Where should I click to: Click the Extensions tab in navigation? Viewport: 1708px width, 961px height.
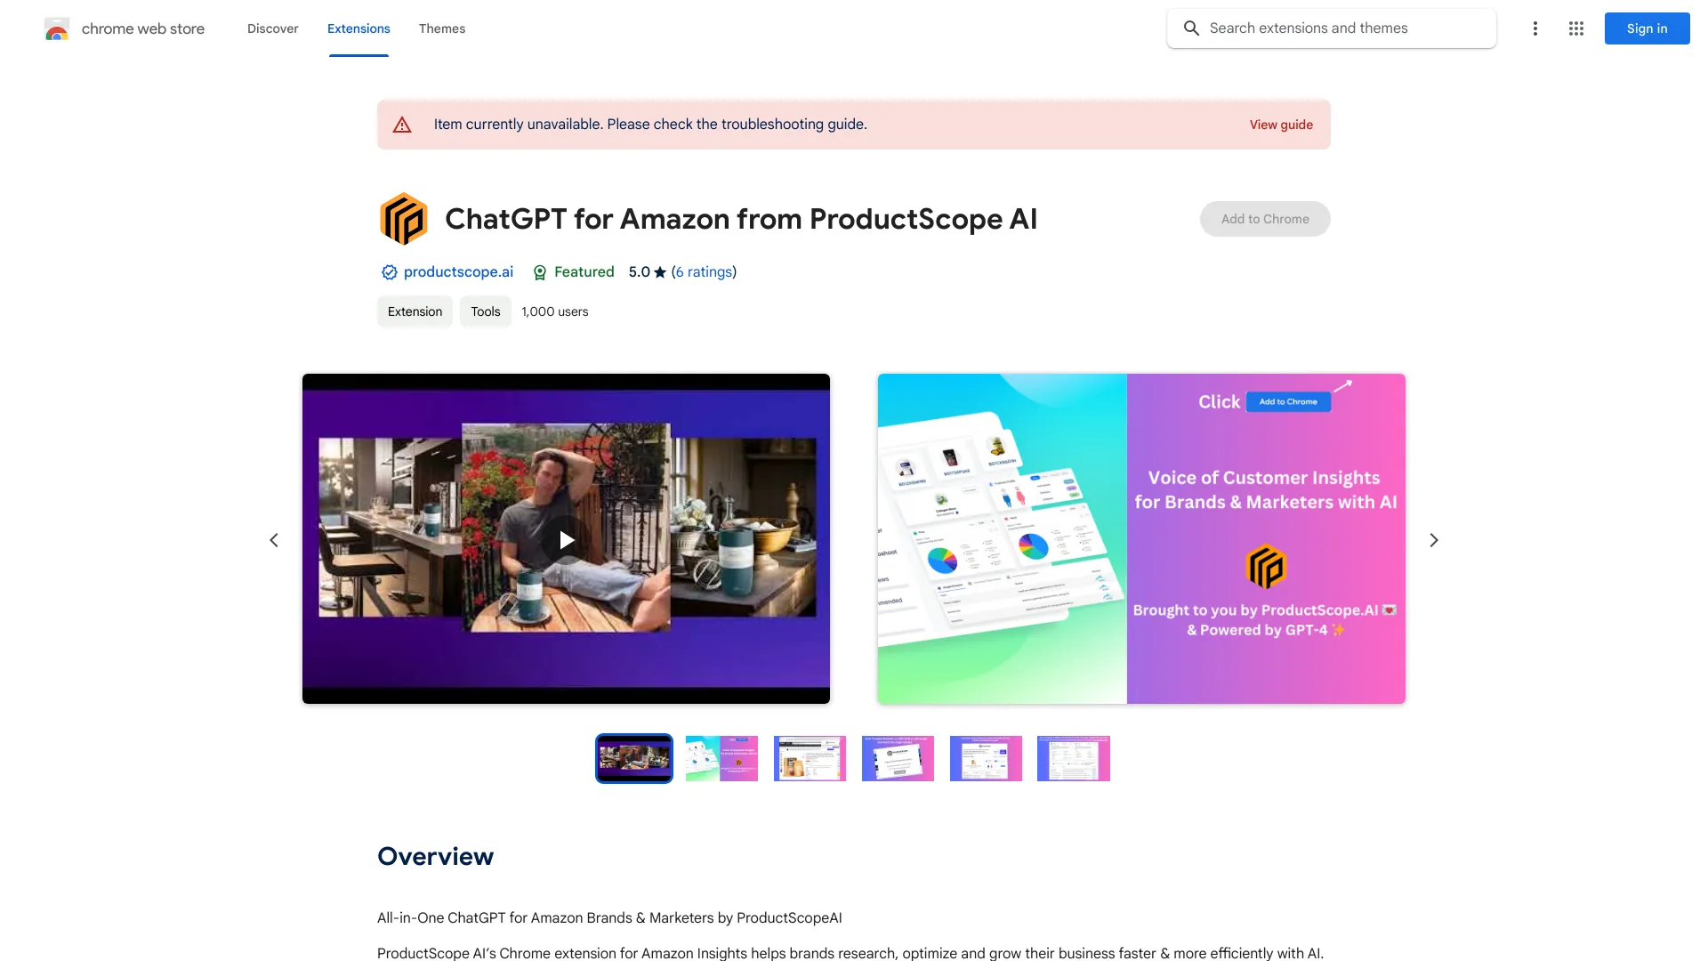(x=358, y=28)
